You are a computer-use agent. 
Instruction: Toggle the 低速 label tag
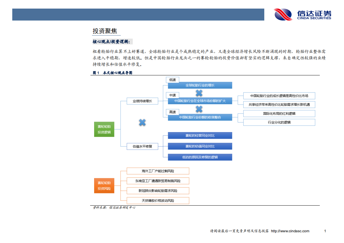click(x=172, y=80)
